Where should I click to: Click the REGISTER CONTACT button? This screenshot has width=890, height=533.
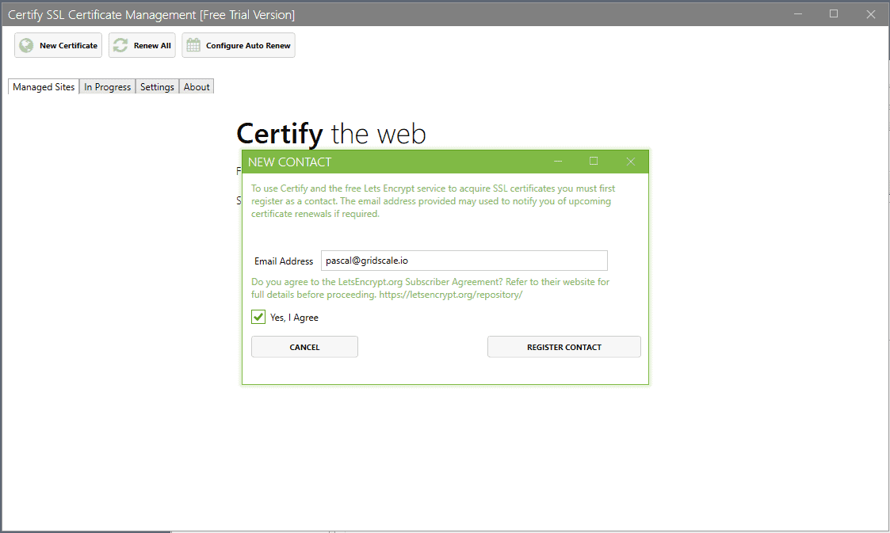click(563, 346)
